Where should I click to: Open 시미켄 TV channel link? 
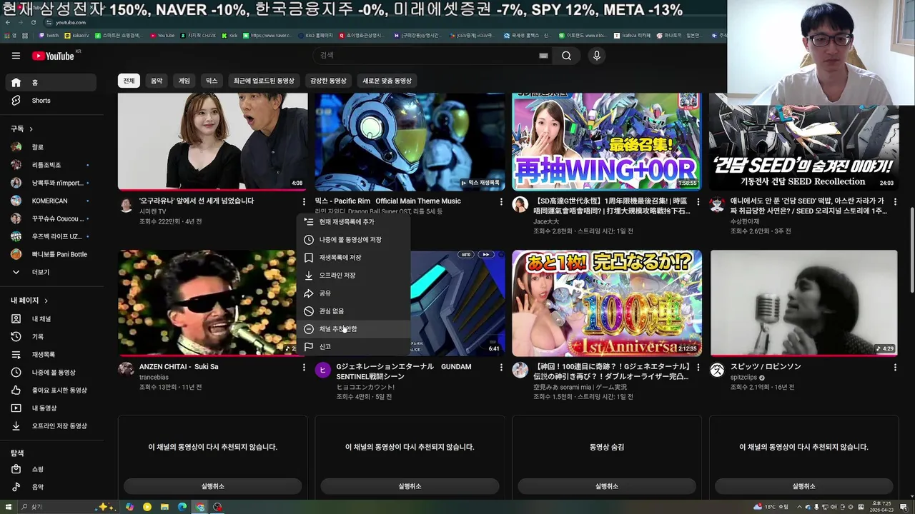(152, 211)
